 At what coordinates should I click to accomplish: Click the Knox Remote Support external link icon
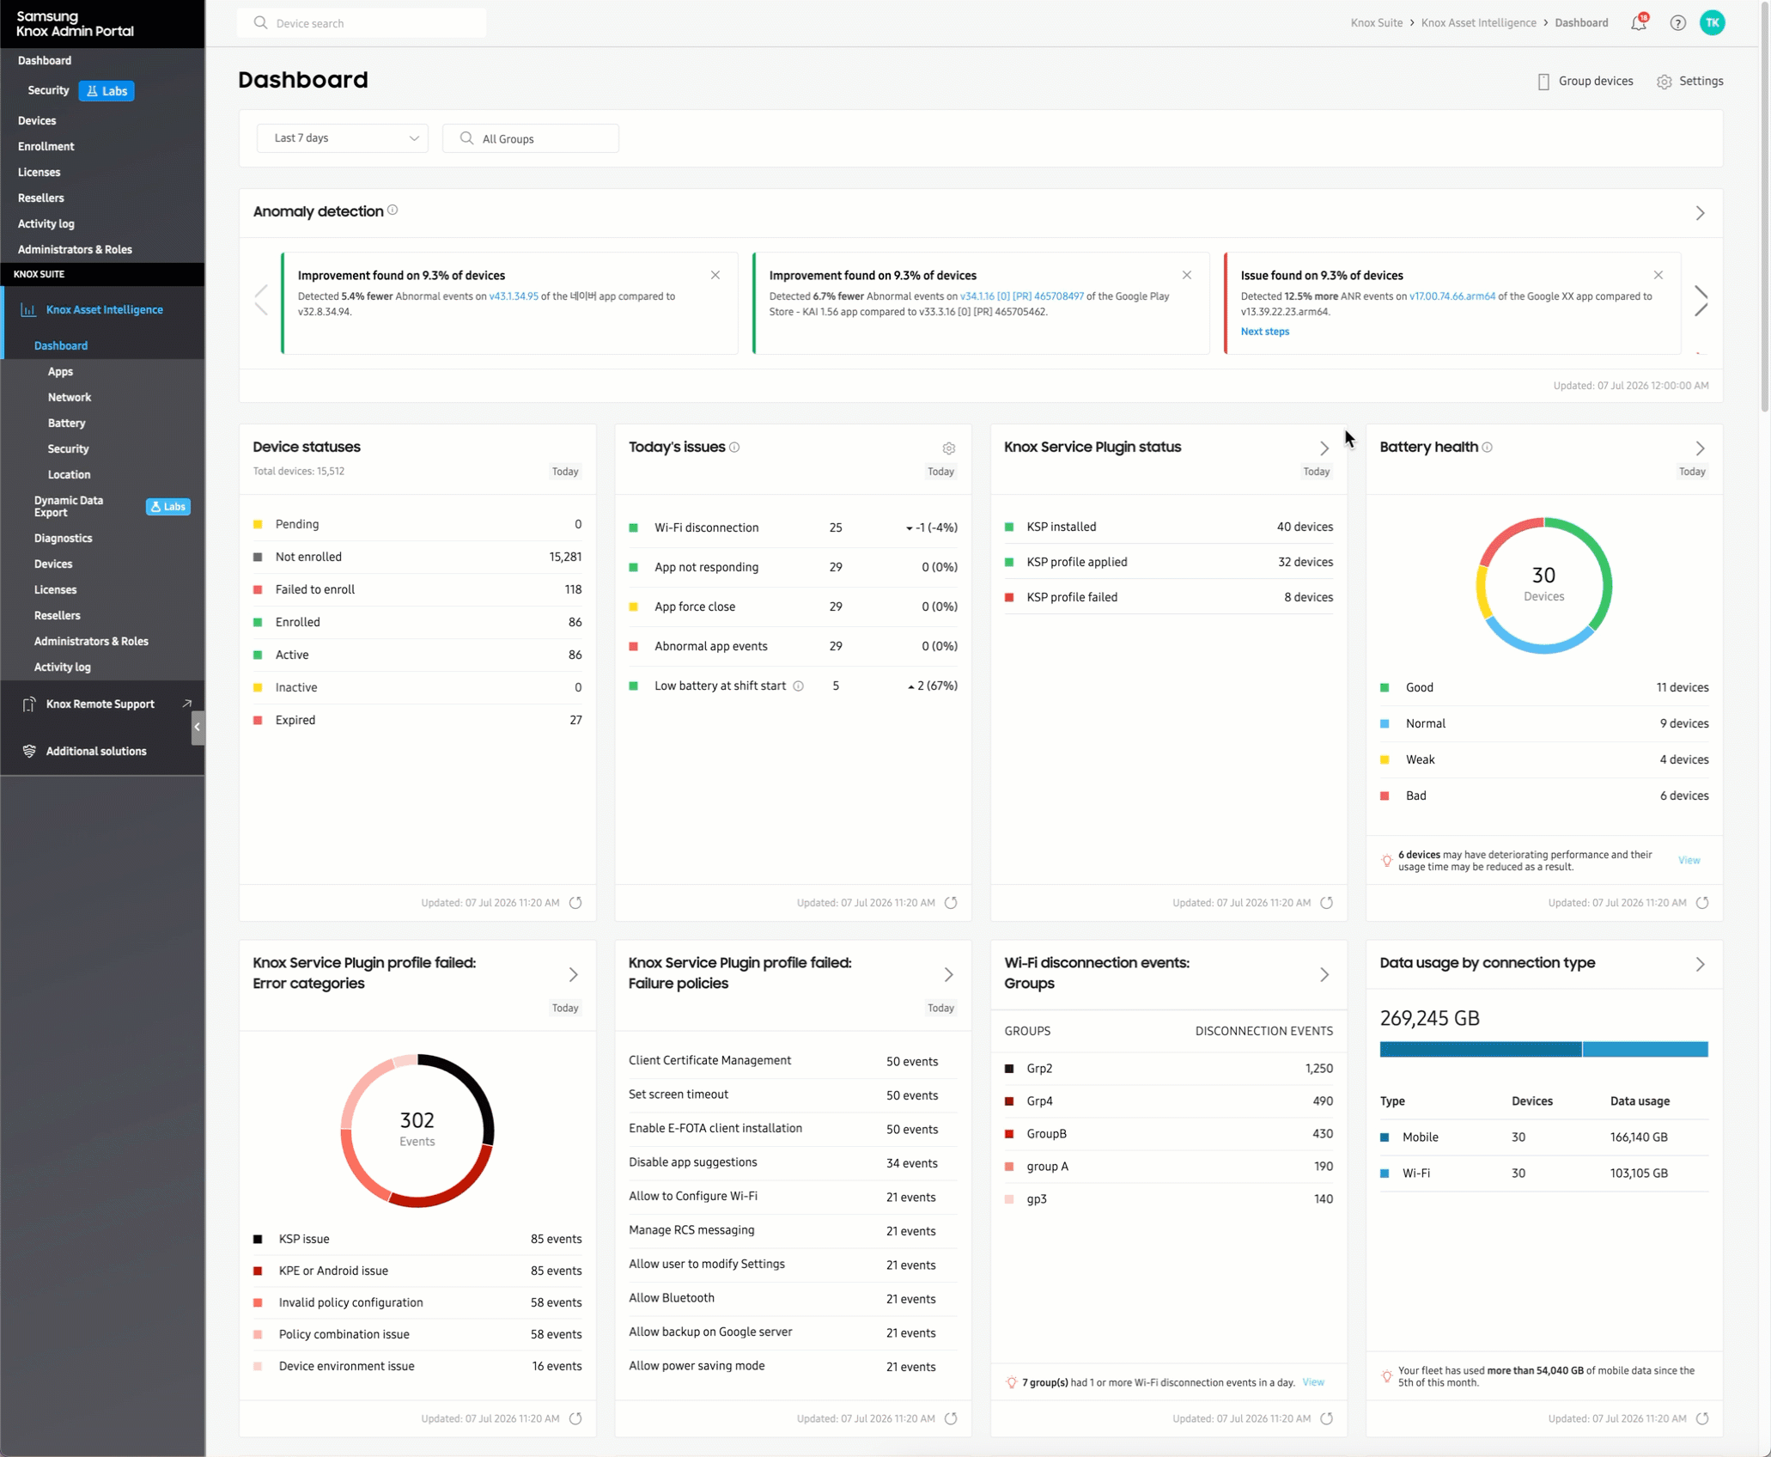point(186,704)
